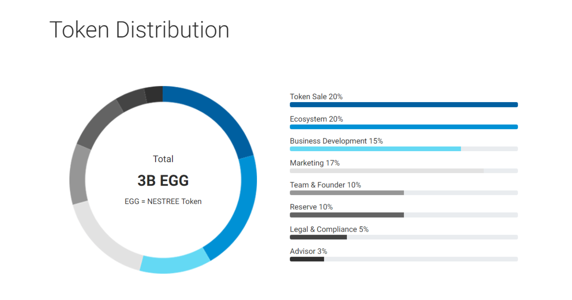Viewport: 572px width, 300px height.
Task: Click the Advisor progress bar fill
Action: 307,259
